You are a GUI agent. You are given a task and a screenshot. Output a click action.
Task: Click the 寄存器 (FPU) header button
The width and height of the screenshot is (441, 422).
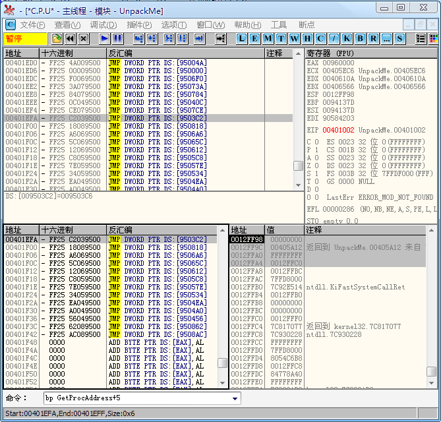pos(371,53)
